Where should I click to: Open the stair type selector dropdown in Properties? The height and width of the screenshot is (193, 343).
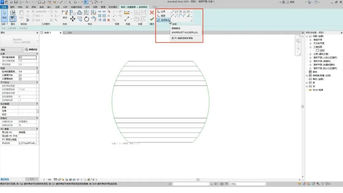click(12, 50)
